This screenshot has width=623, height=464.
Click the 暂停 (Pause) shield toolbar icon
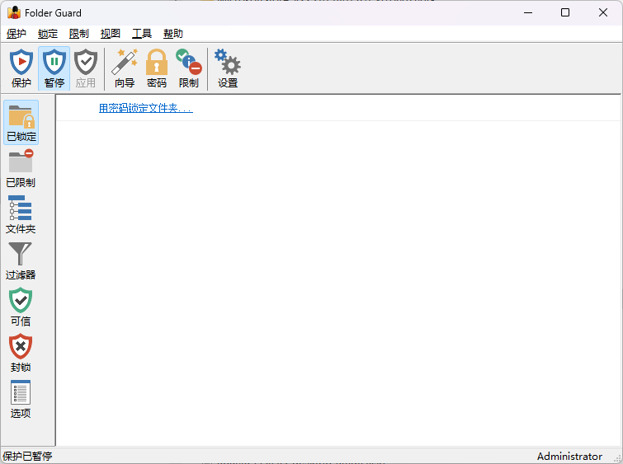pos(54,68)
